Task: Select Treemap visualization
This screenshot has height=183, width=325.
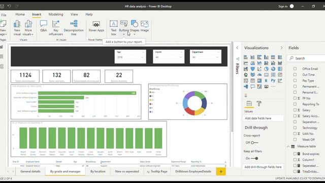Action: tap(280, 69)
